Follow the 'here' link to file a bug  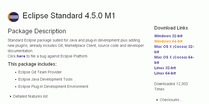coord(21,56)
